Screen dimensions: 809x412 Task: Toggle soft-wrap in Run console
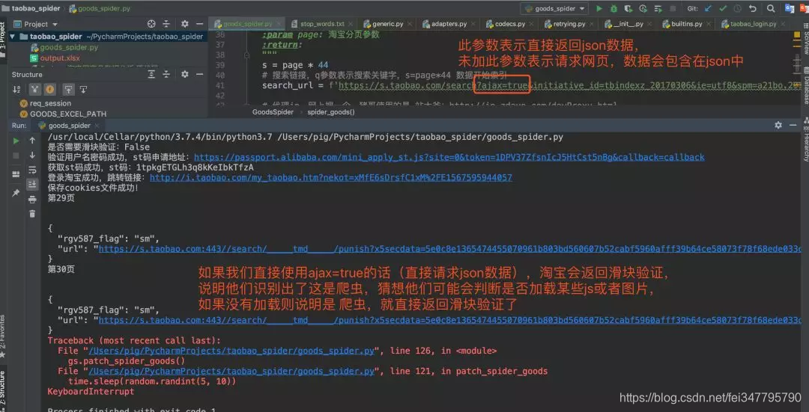pyautogui.click(x=32, y=170)
